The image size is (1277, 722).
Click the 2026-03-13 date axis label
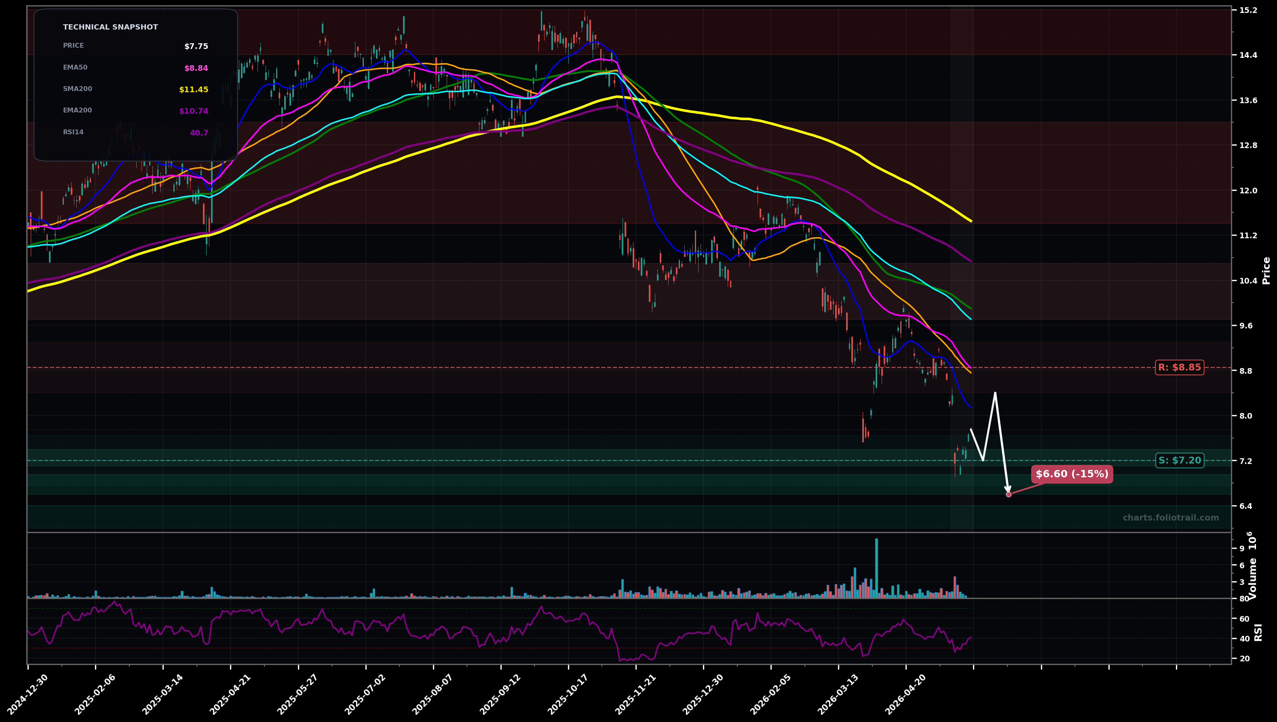click(838, 694)
